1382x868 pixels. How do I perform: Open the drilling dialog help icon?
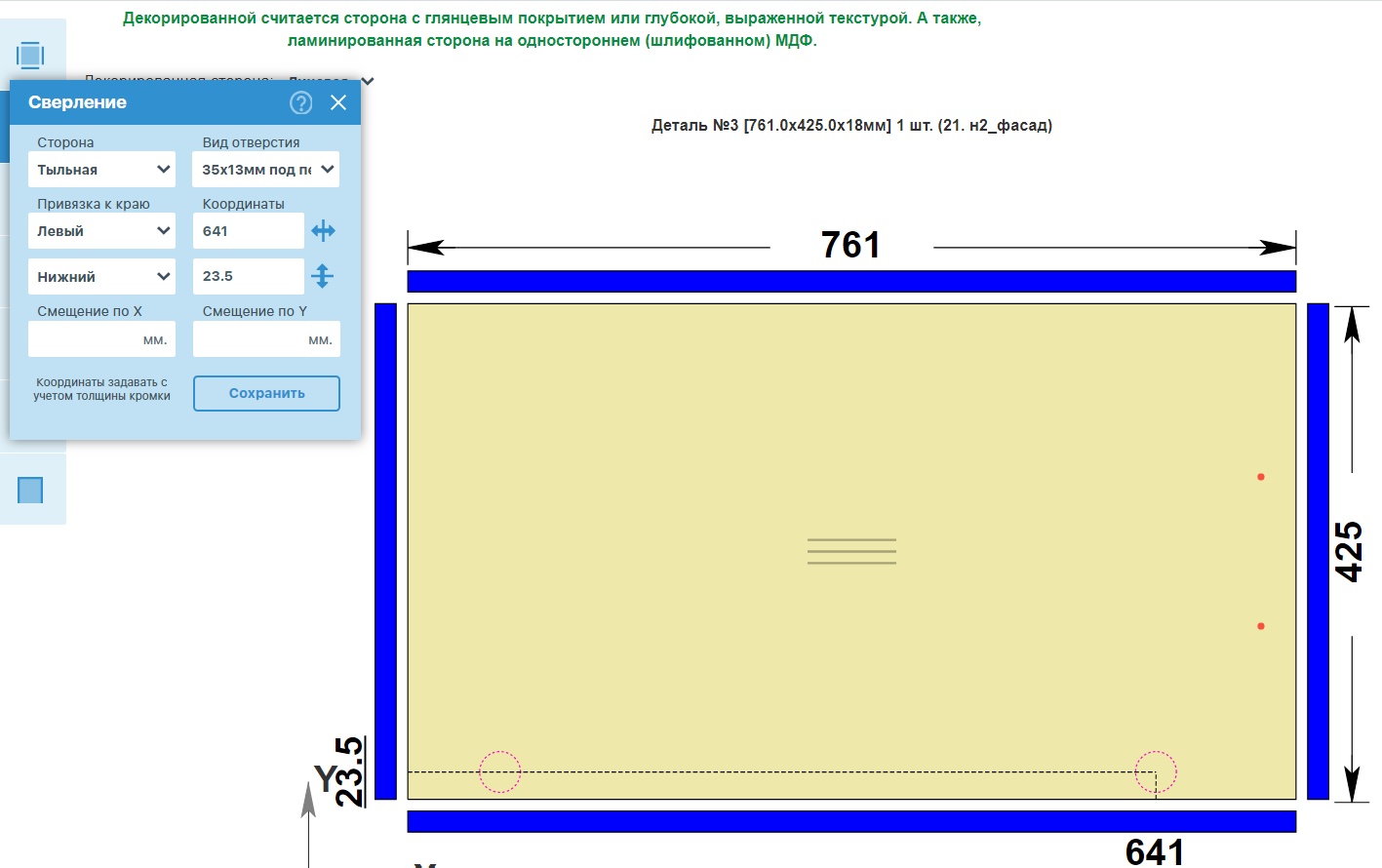[x=301, y=102]
